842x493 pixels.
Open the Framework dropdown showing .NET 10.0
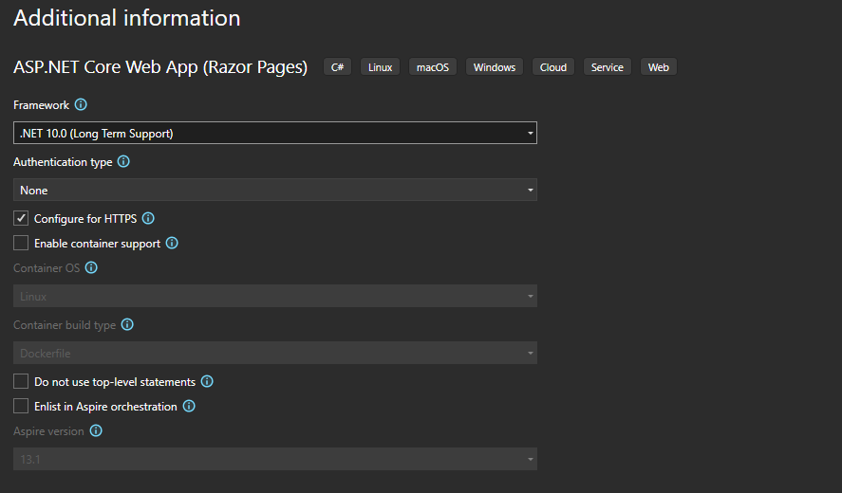(x=275, y=134)
